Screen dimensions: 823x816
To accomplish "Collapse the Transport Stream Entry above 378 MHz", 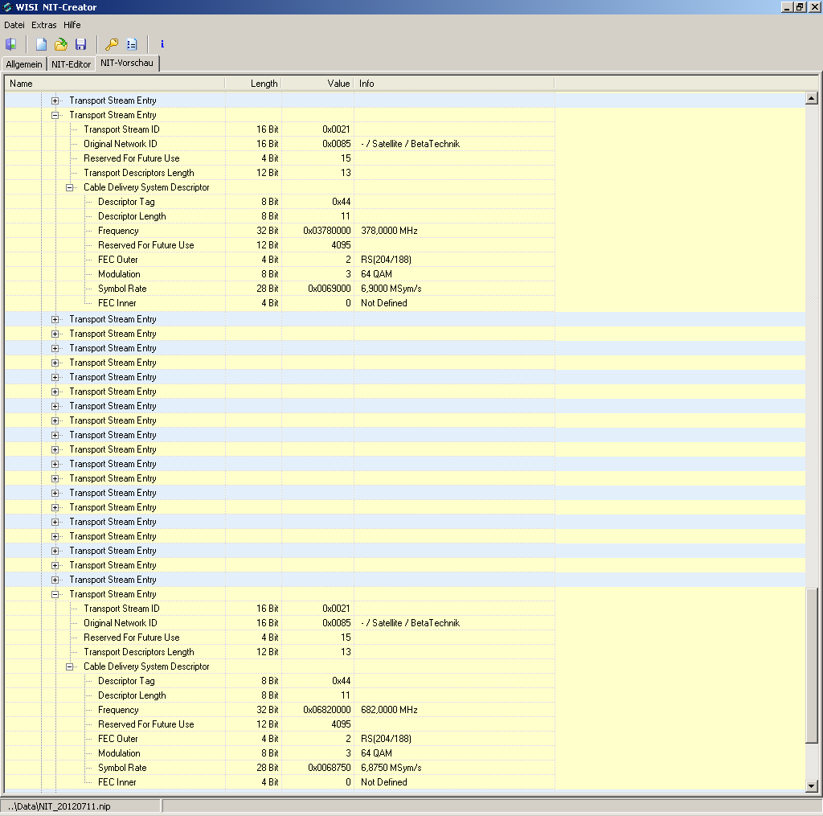I will click(55, 115).
